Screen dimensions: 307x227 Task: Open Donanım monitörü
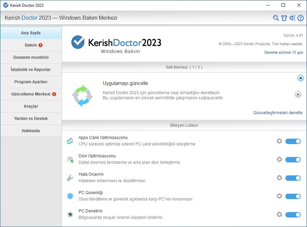pyautogui.click(x=31, y=57)
